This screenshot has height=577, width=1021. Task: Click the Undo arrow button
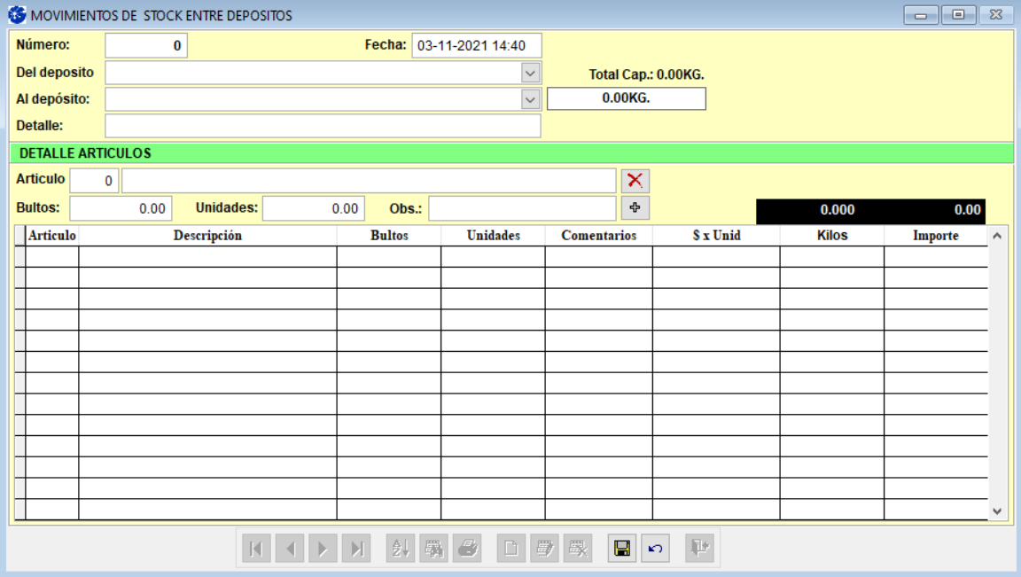tap(655, 549)
